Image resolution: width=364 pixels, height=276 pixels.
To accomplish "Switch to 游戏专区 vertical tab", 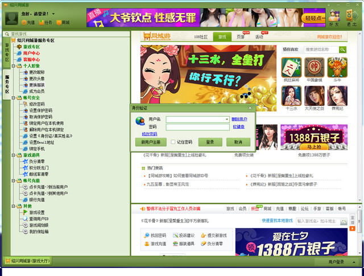I will click(7, 52).
